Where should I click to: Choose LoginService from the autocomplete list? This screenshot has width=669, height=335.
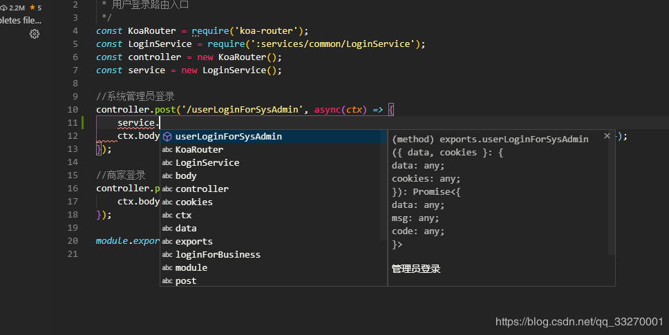[x=274, y=163]
